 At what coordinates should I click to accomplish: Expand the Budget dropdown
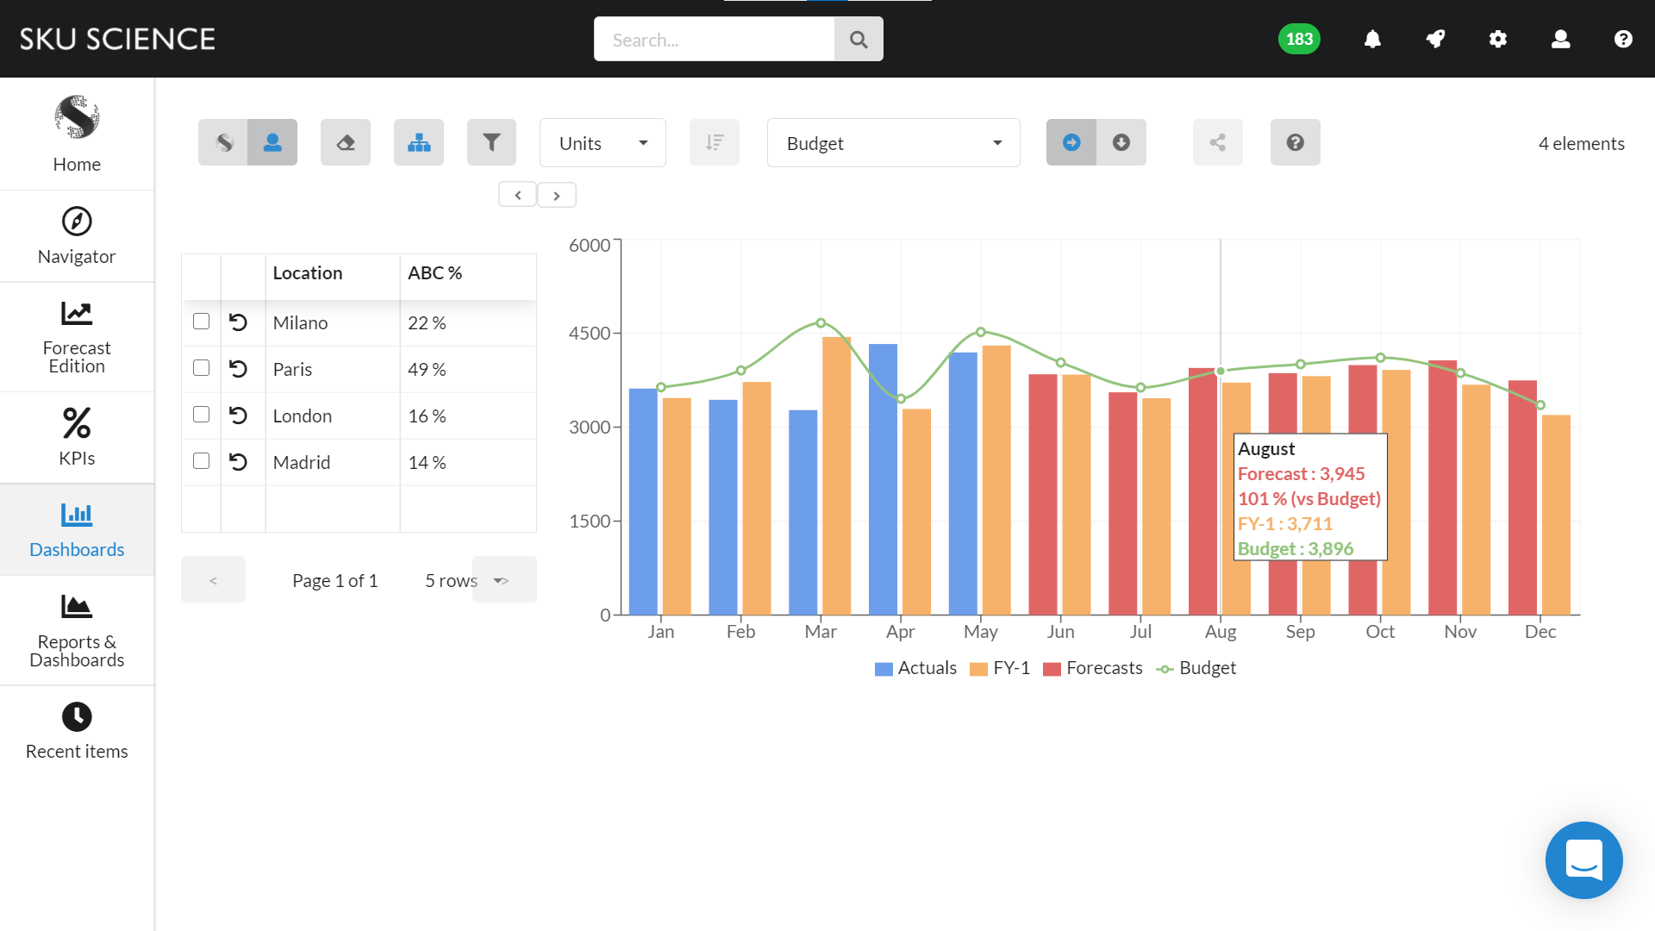click(x=893, y=143)
